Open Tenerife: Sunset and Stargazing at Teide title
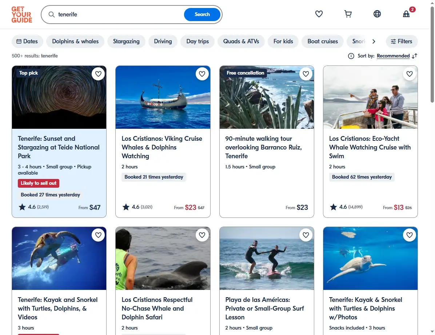 (59, 147)
